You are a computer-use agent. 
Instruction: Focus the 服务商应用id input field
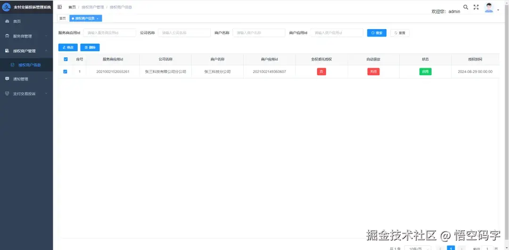110,33
